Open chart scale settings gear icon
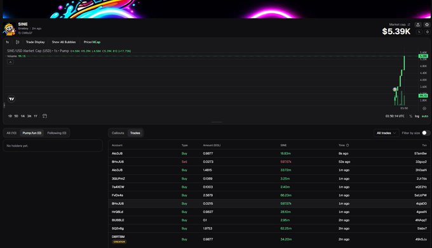Image resolution: width=432 pixels, height=248 pixels. (x=424, y=108)
